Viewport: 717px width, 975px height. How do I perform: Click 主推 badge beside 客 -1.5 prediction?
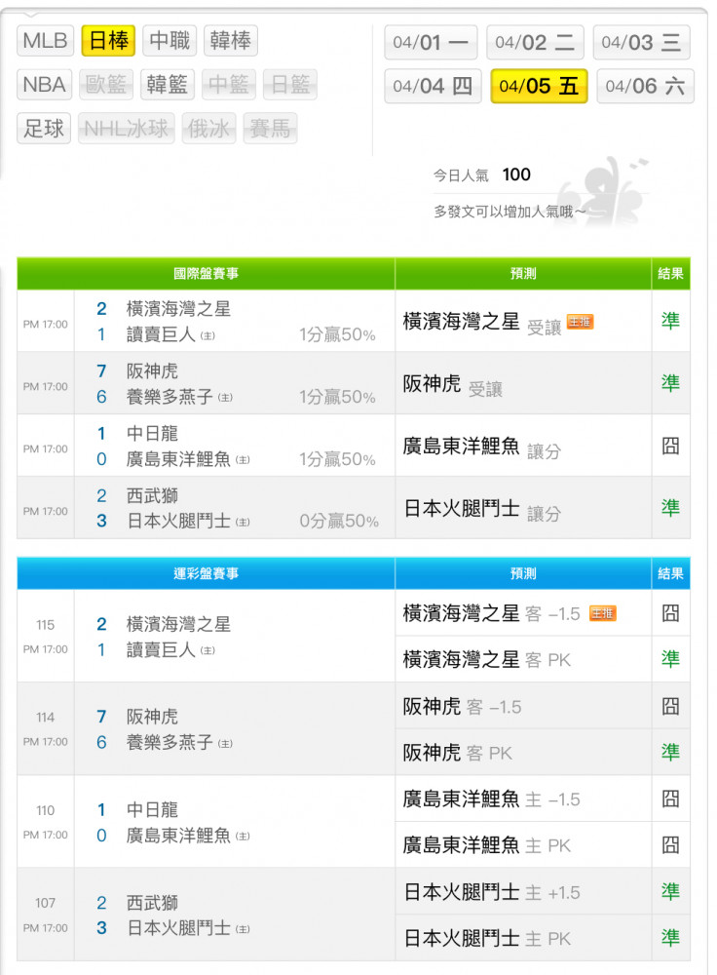tap(602, 613)
